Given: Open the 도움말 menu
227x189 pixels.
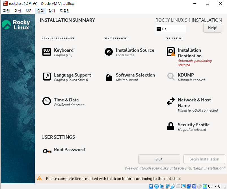Looking at the screenshot, I should pyautogui.click(x=65, y=11).
